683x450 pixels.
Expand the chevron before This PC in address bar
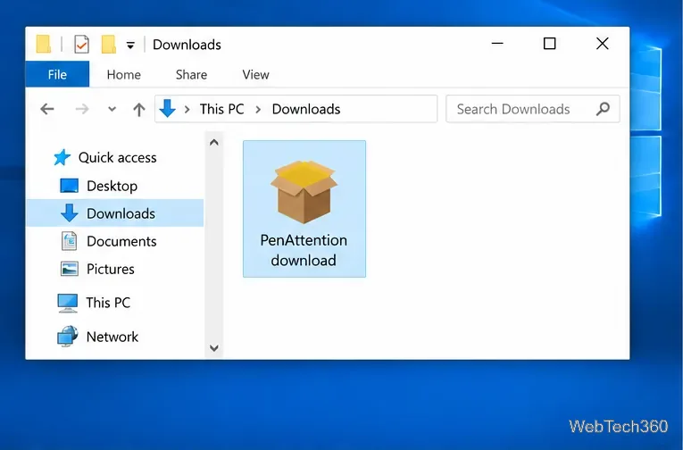(x=187, y=109)
